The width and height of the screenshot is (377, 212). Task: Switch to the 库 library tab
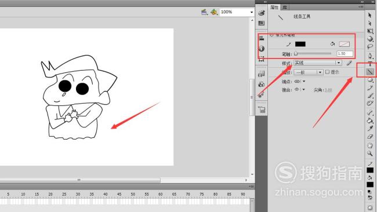click(285, 8)
